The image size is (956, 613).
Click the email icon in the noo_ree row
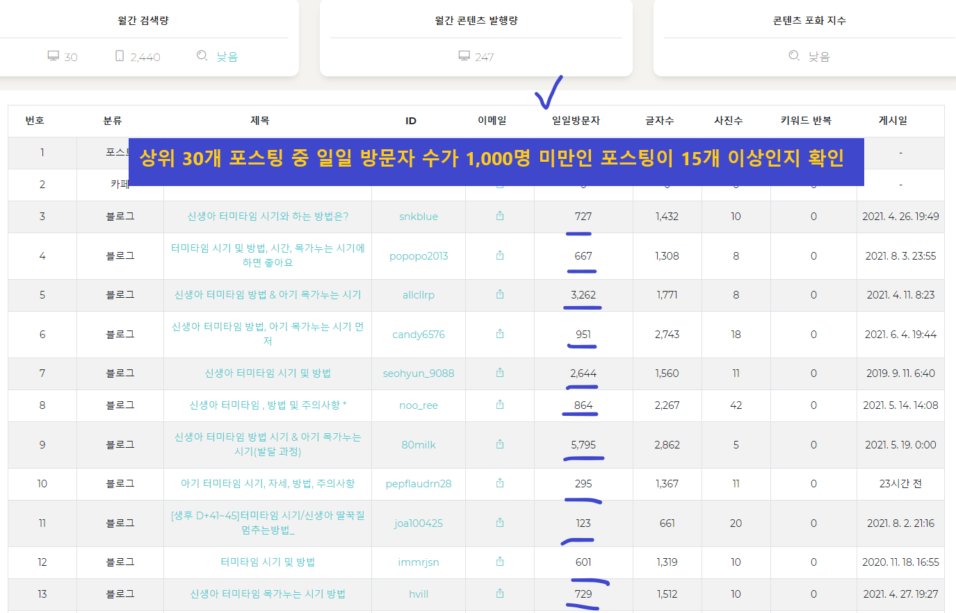coord(500,405)
